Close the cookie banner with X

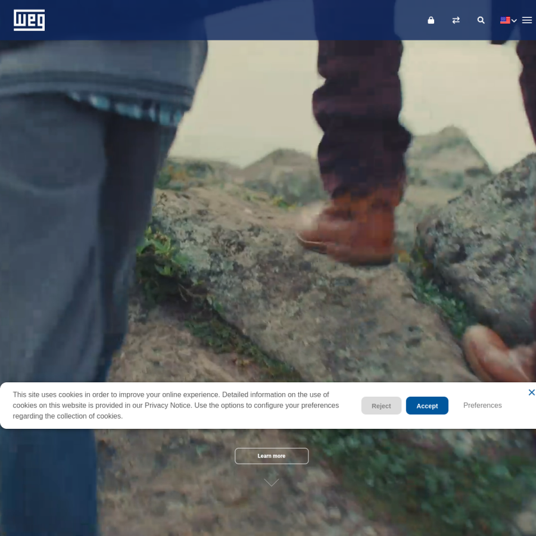coord(531,392)
